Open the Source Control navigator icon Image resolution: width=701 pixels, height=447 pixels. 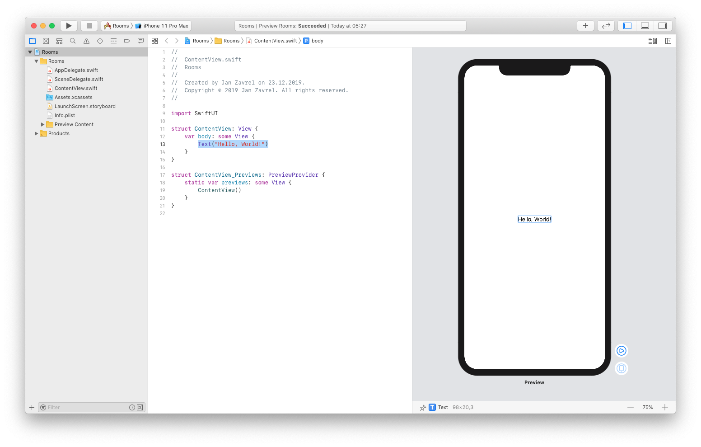(x=46, y=40)
